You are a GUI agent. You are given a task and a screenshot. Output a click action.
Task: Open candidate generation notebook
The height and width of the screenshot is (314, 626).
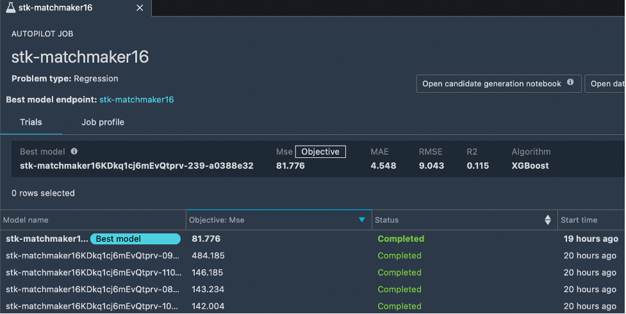point(498,84)
